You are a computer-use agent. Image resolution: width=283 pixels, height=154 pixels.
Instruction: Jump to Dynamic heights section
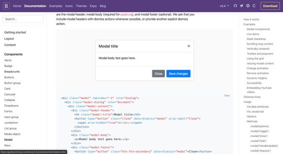257,78
